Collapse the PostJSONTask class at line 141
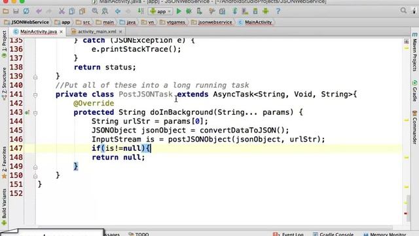The width and height of the screenshot is (419, 236). click(35, 94)
